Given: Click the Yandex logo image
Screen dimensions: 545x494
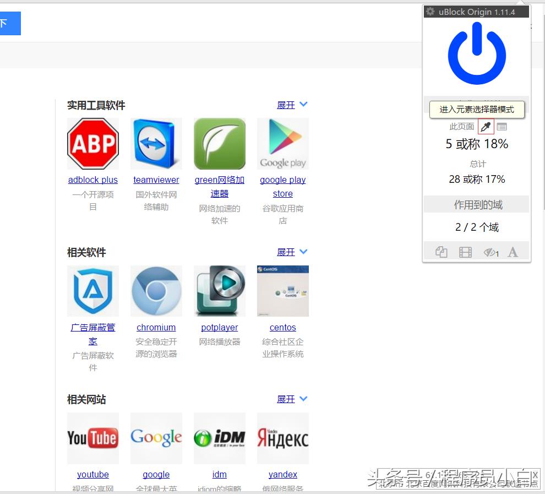Looking at the screenshot, I should pos(282,438).
